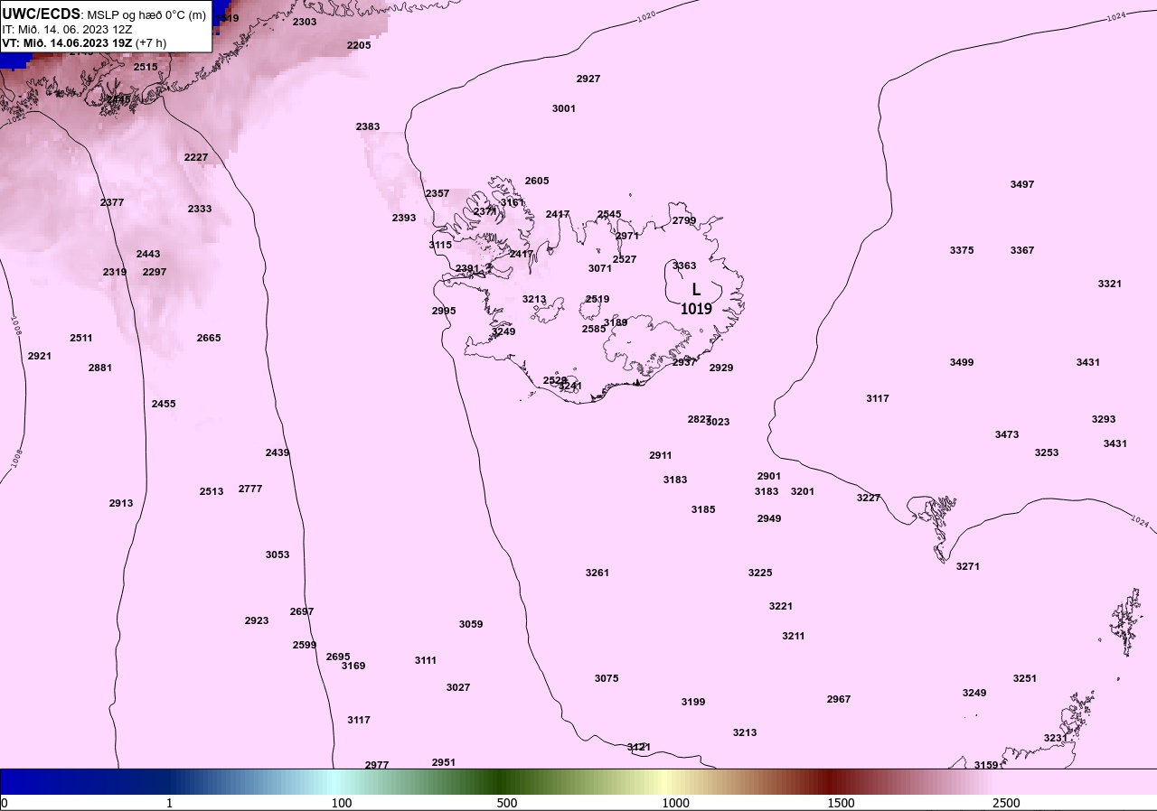This screenshot has width=1157, height=811.
Task: Click the value 3115 in the Westfjords
Action: click(440, 245)
